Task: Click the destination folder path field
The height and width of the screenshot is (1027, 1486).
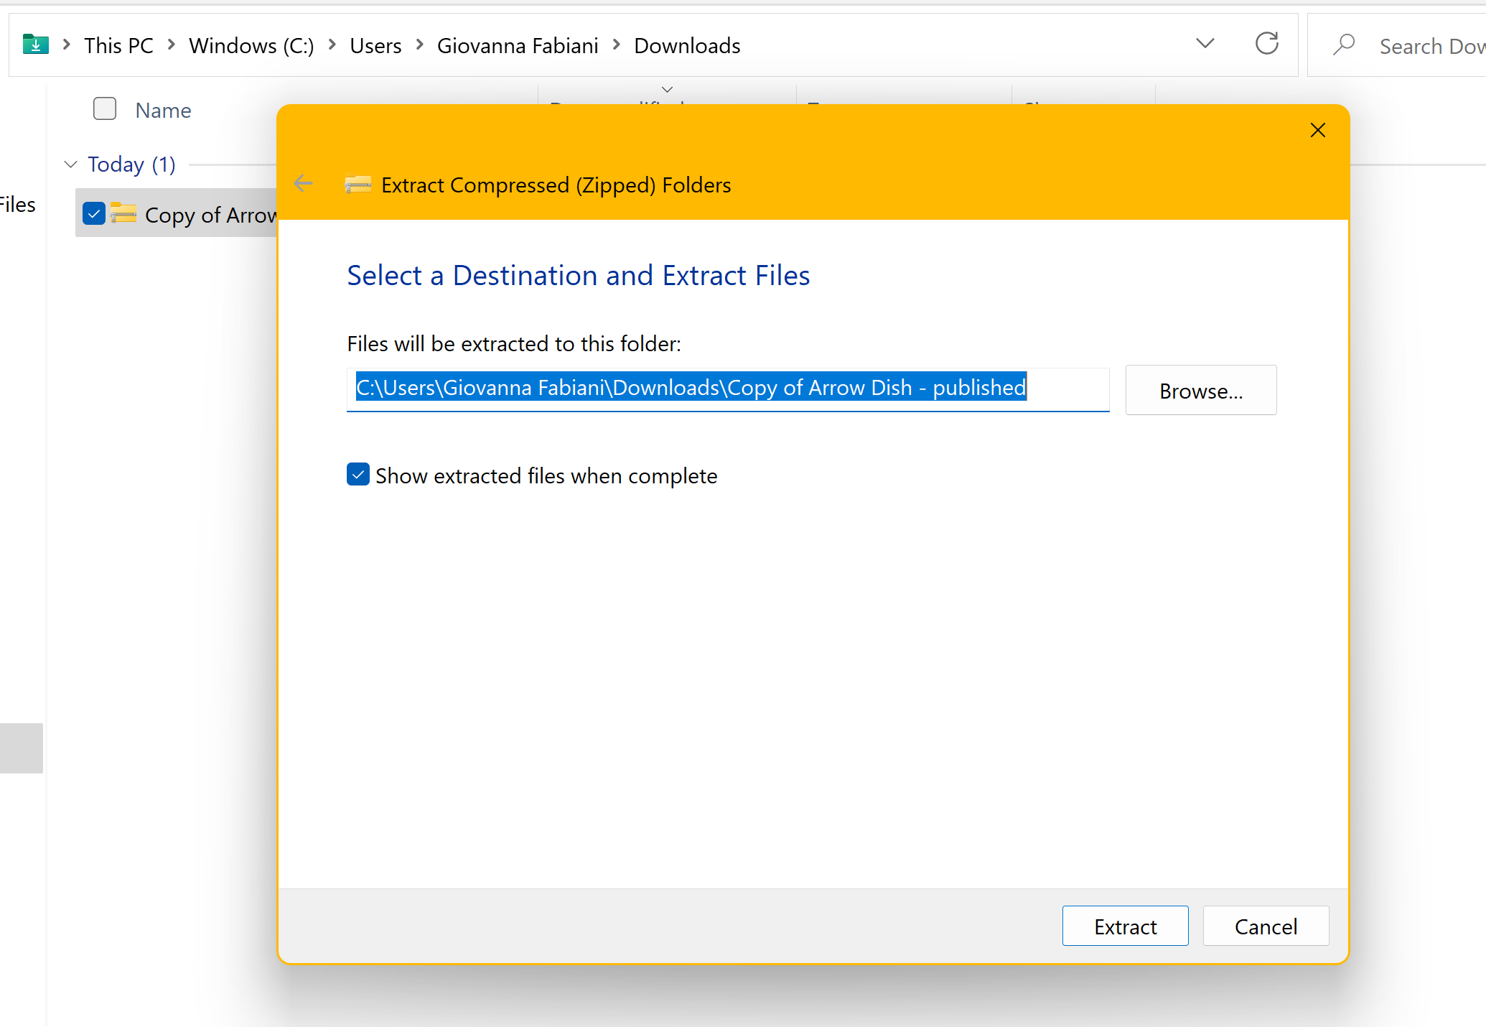Action: coord(727,389)
